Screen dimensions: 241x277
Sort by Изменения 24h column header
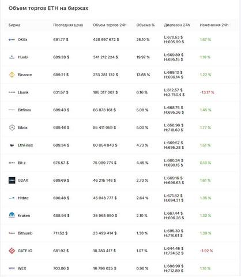click(214, 25)
